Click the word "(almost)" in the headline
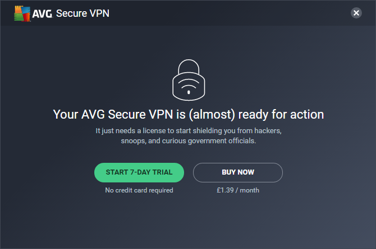This screenshot has height=249, width=376. pos(212,115)
